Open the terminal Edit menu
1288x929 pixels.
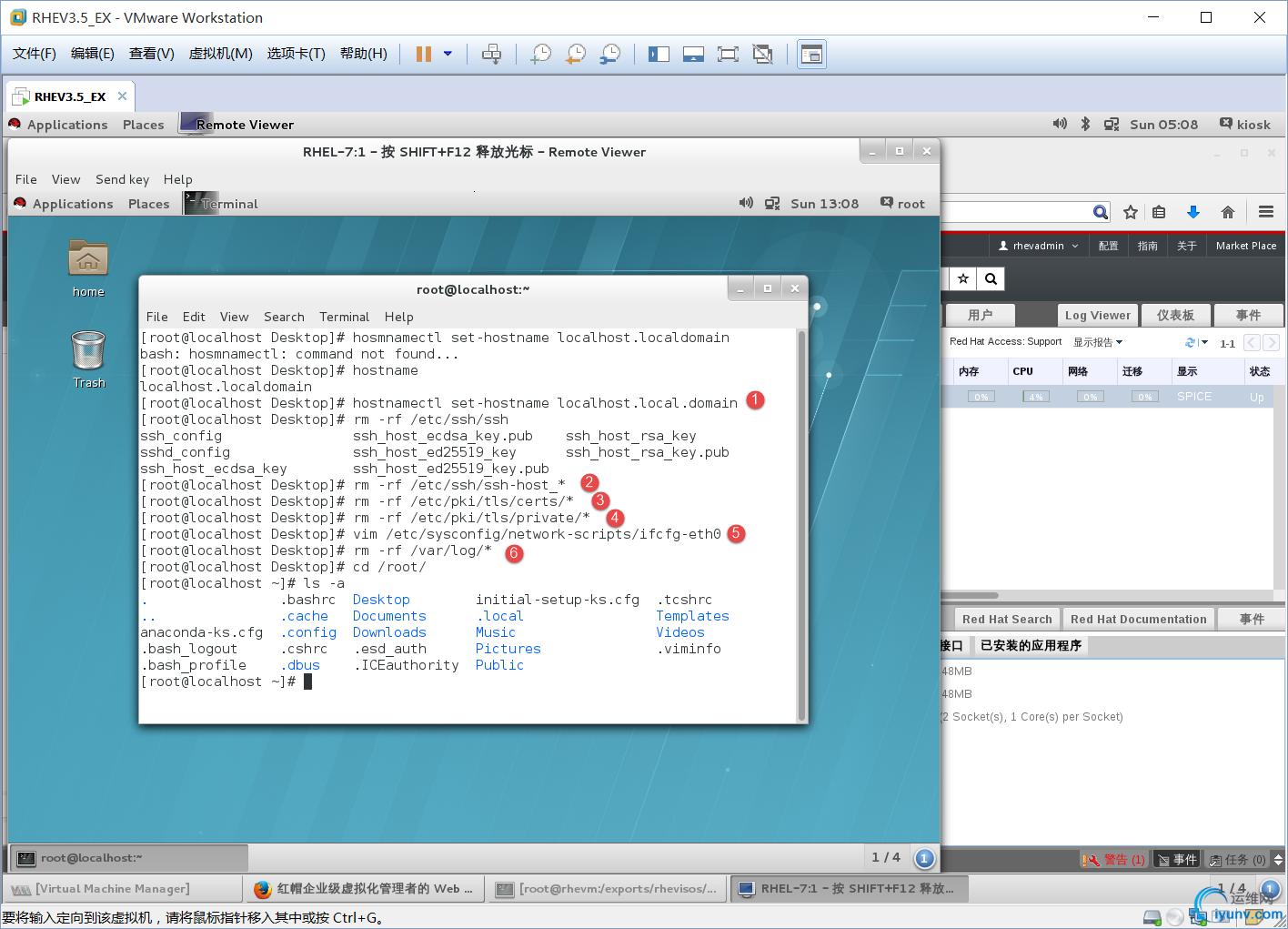[x=194, y=317]
